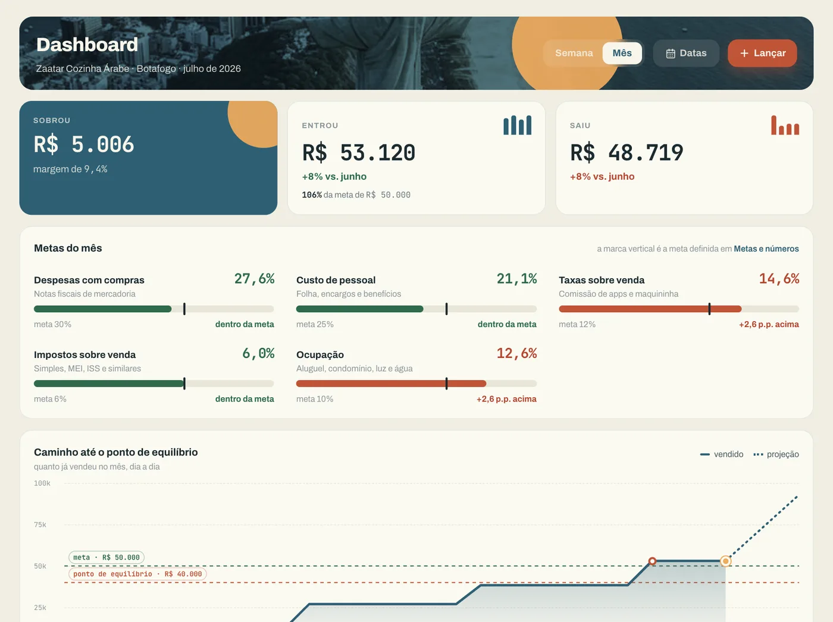Viewport: 833px width, 622px height.
Task: Click the Despesas com compras progress bar
Action: [154, 309]
